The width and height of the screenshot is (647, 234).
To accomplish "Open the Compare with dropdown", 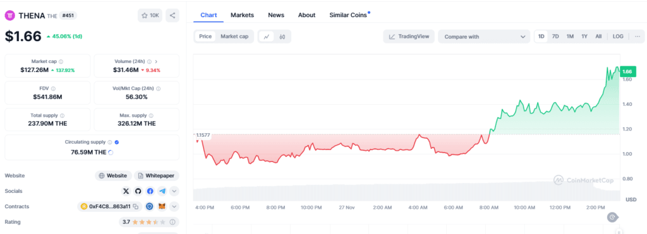I will click(484, 37).
